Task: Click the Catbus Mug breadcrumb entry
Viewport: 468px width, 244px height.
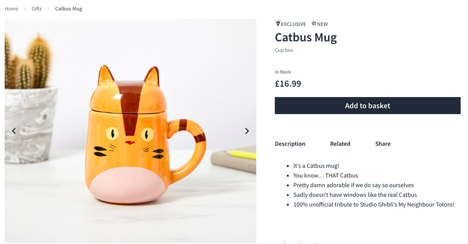Action: click(69, 8)
